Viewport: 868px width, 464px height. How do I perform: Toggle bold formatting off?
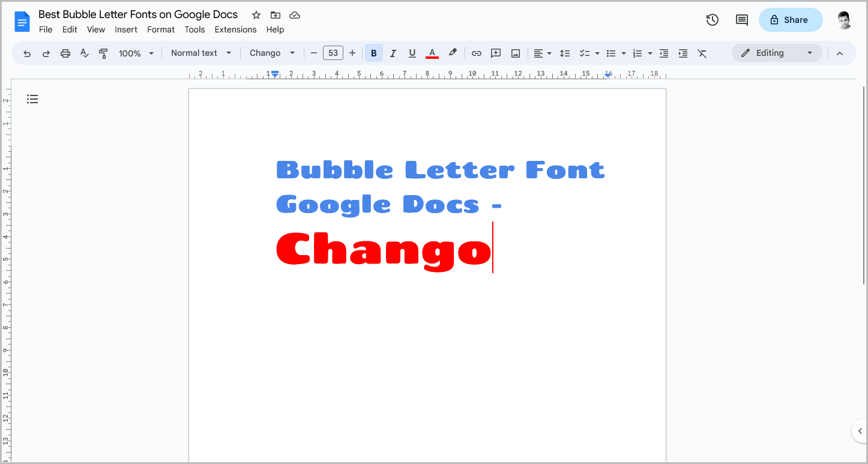coord(373,53)
